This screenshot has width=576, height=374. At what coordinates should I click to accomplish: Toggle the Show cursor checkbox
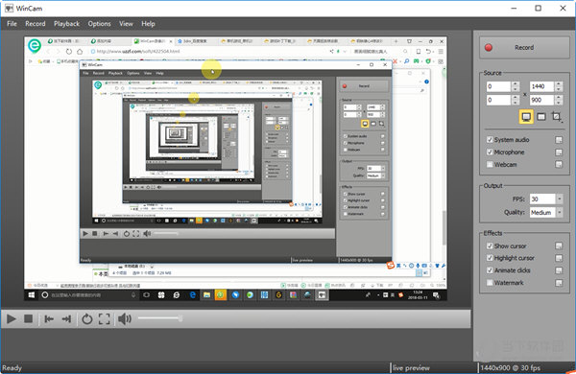pos(490,245)
